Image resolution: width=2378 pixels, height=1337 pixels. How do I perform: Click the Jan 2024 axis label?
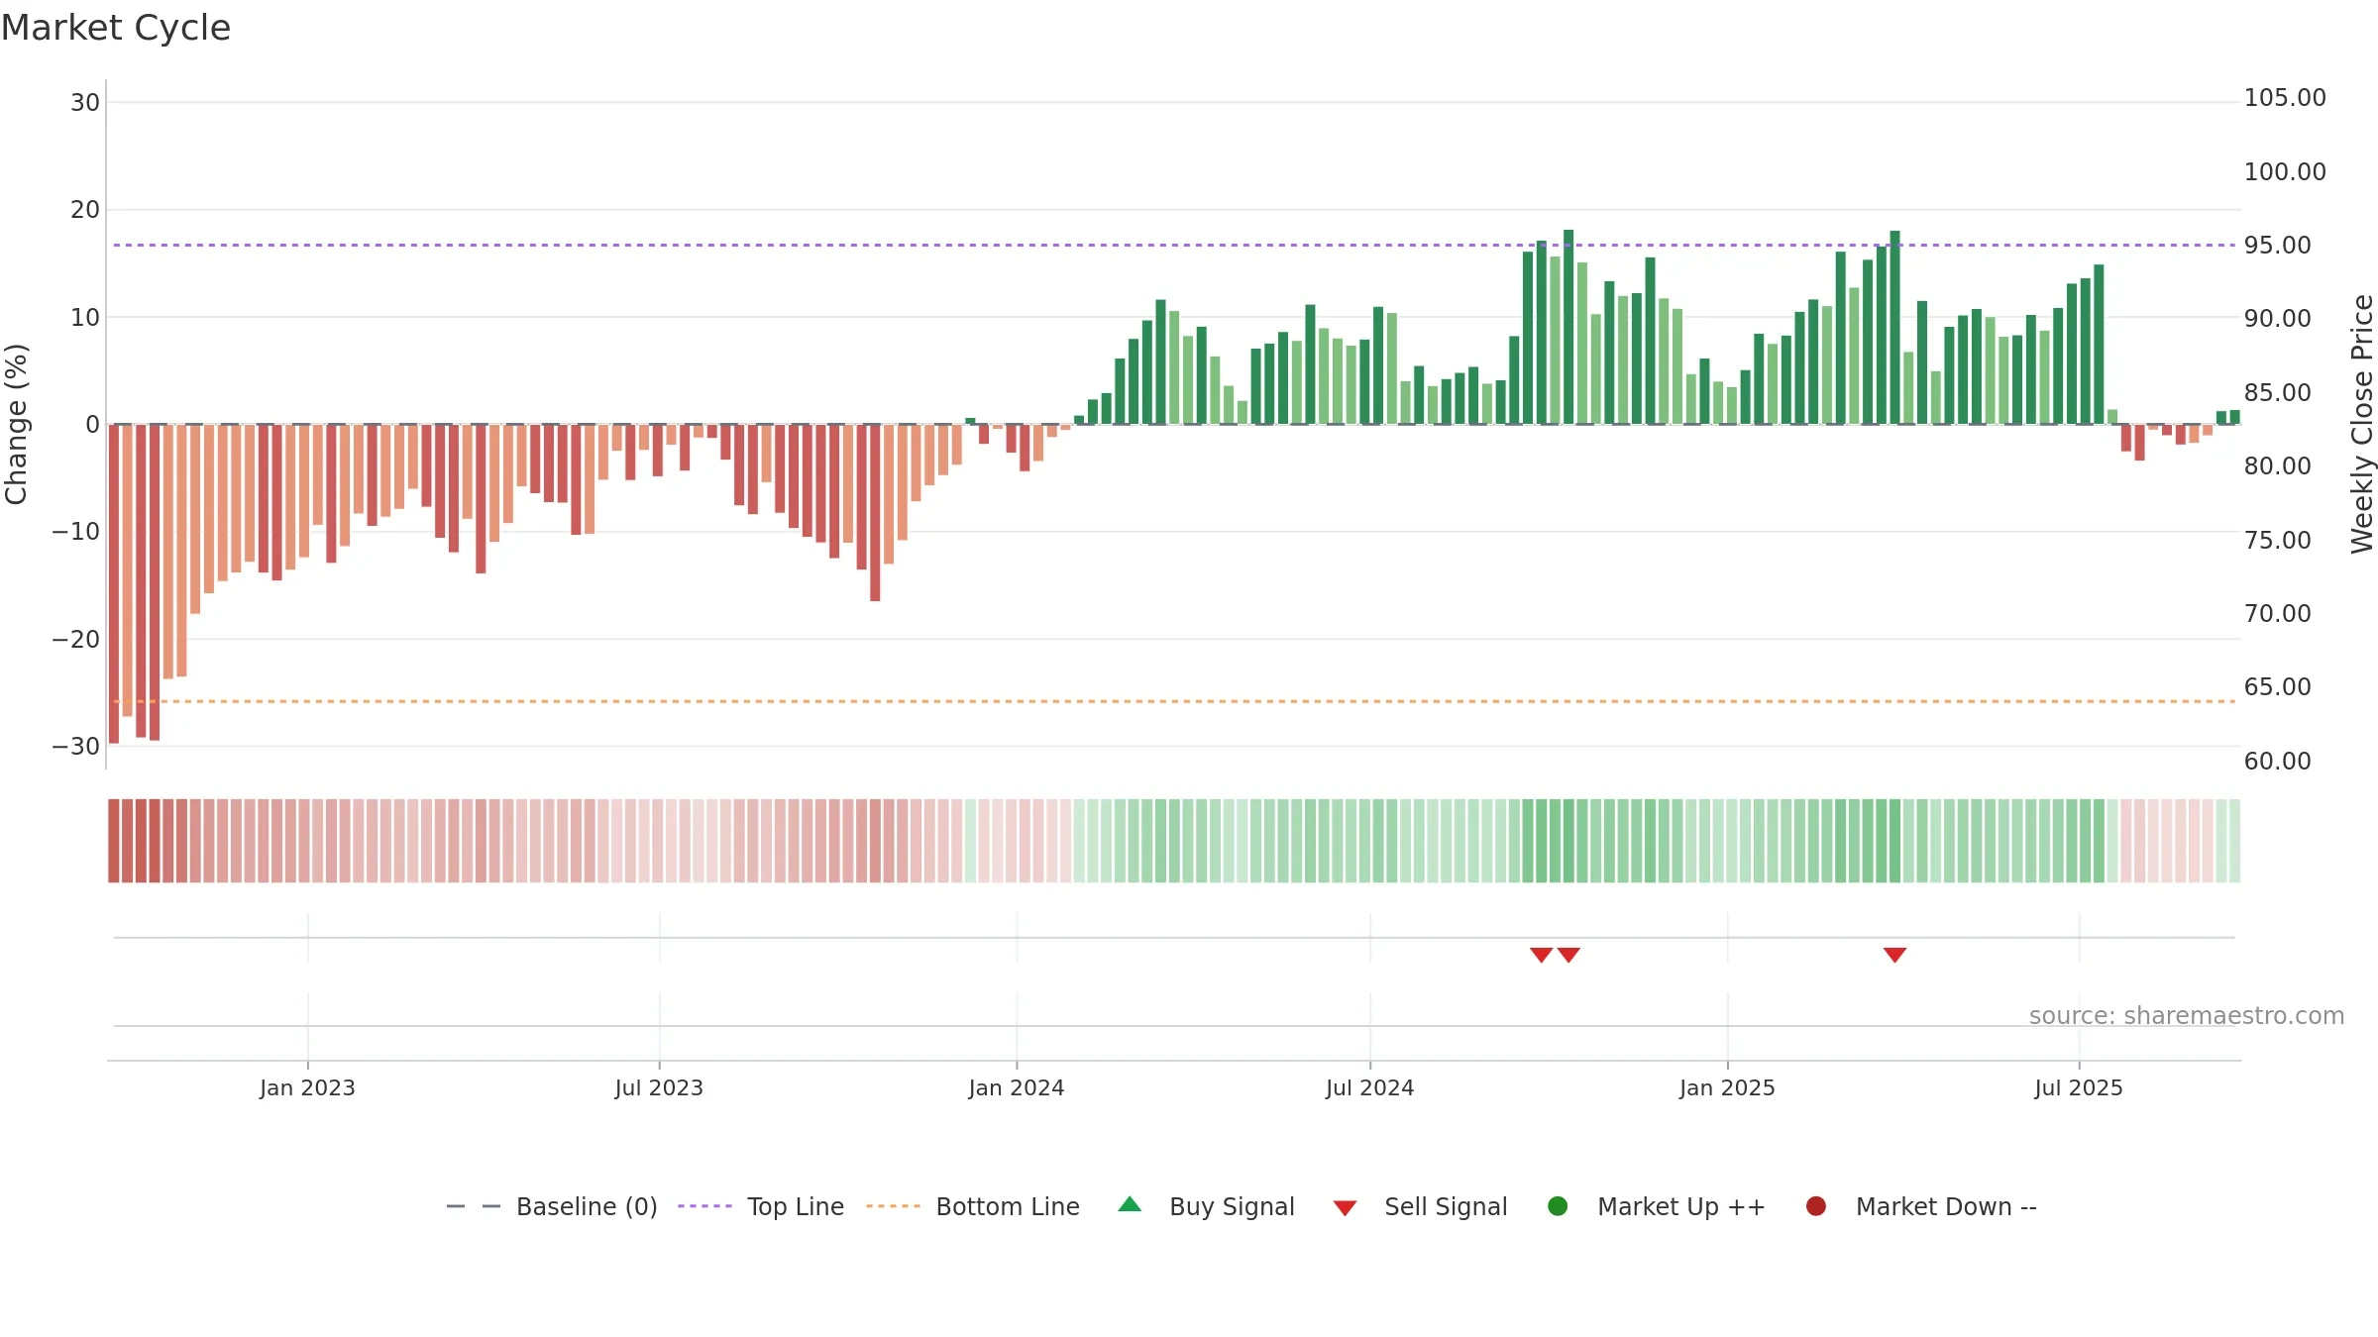[x=1017, y=1087]
